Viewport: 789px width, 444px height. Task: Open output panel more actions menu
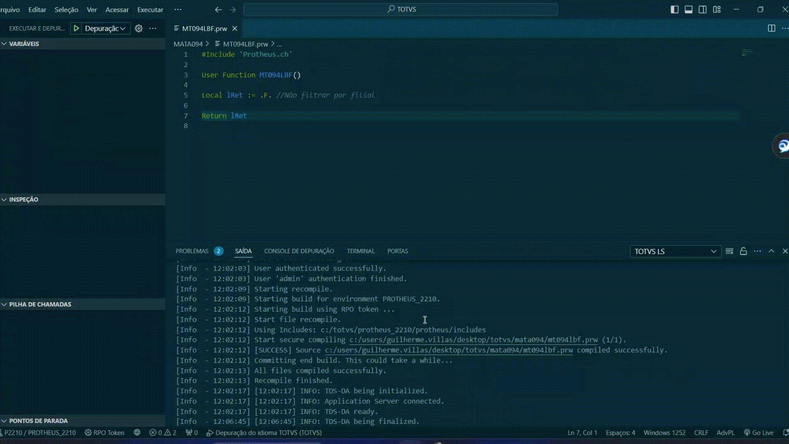click(757, 251)
